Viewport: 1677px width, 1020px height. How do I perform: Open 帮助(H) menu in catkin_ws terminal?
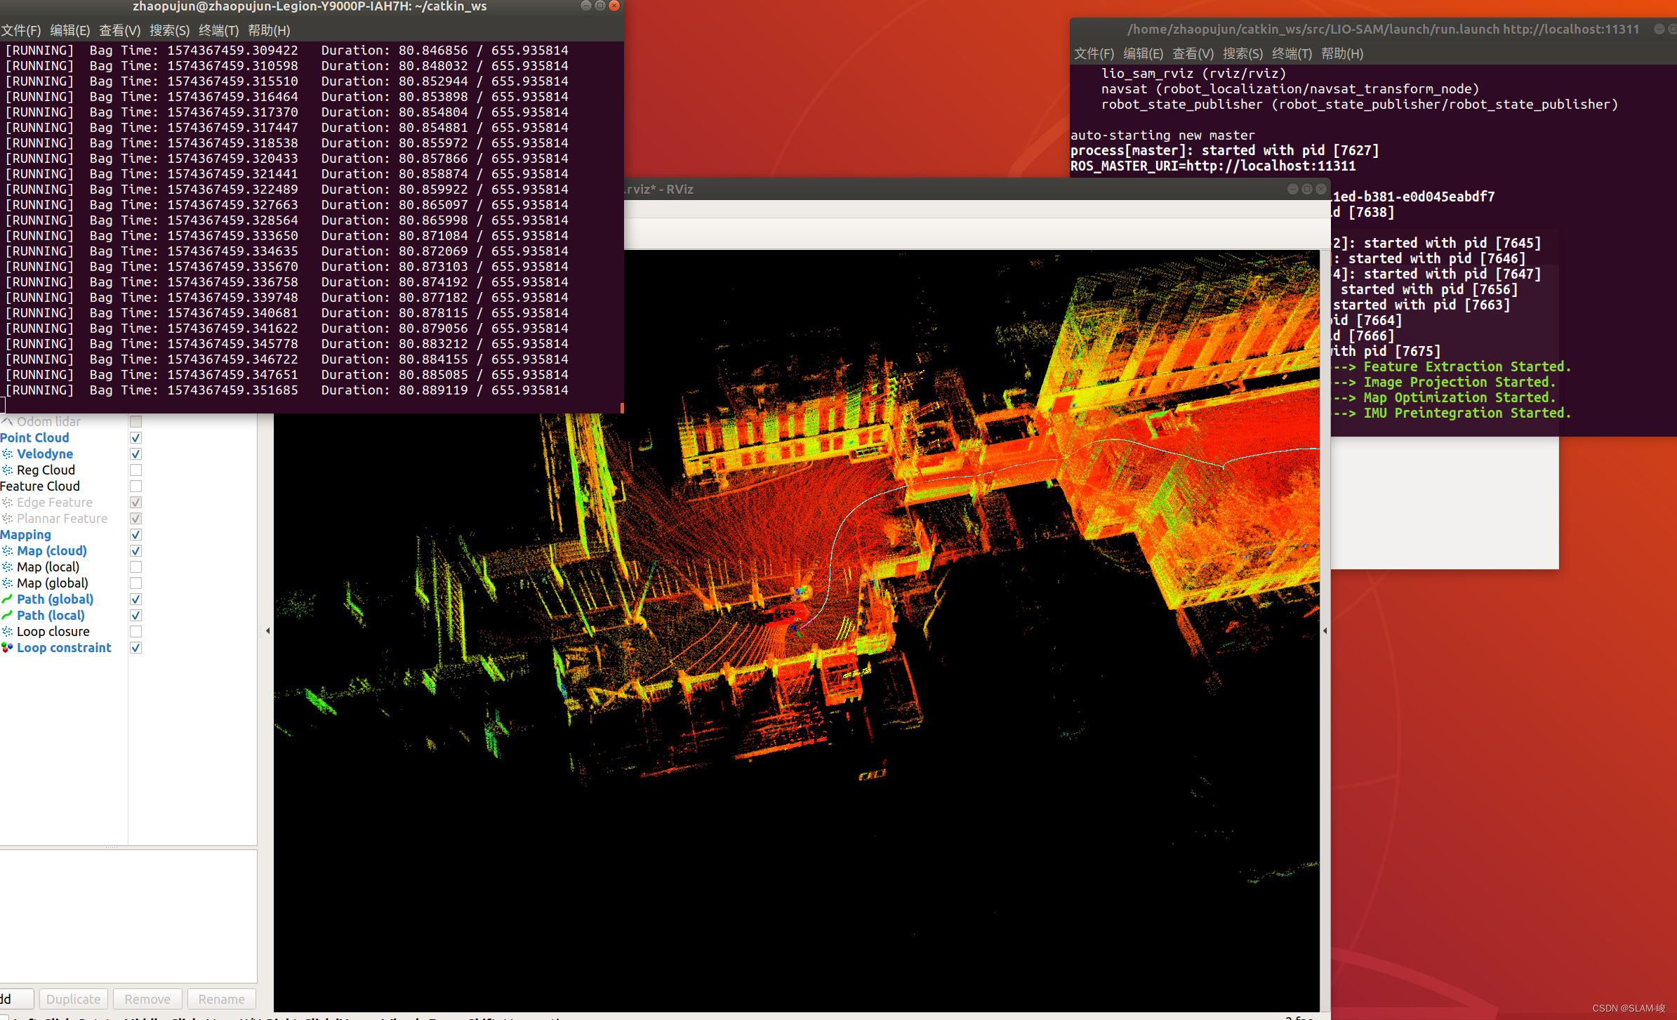(x=269, y=30)
